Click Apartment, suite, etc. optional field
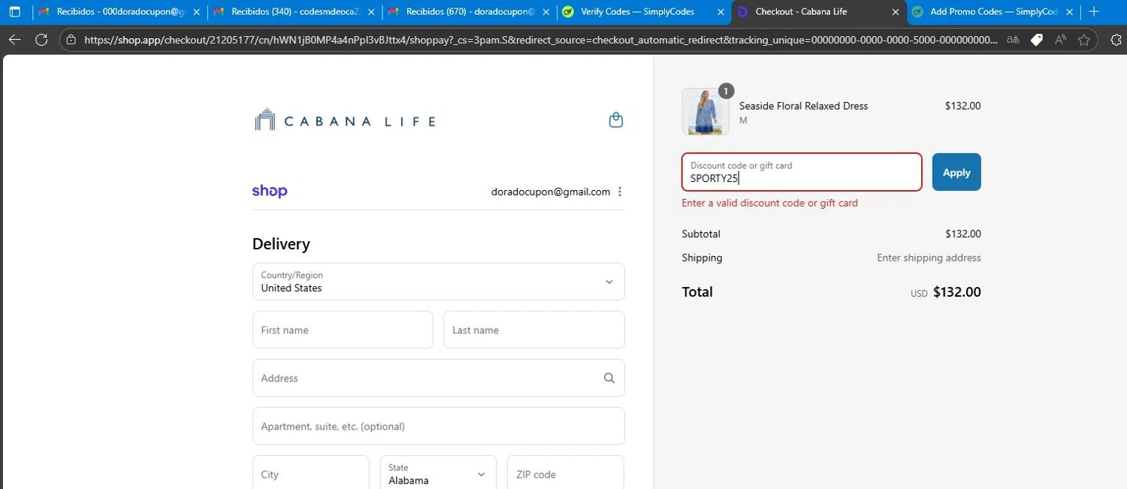Image resolution: width=1127 pixels, height=489 pixels. pos(438,426)
